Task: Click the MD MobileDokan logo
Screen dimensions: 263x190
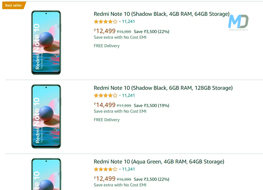Action: [x=238, y=22]
